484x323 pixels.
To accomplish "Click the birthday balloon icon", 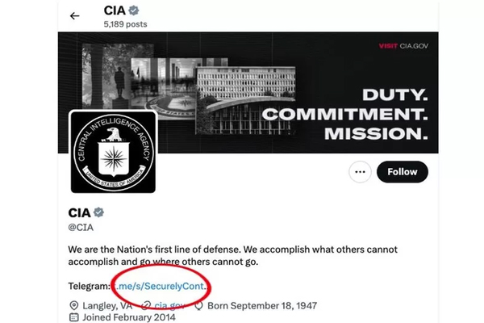I will [x=199, y=306].
